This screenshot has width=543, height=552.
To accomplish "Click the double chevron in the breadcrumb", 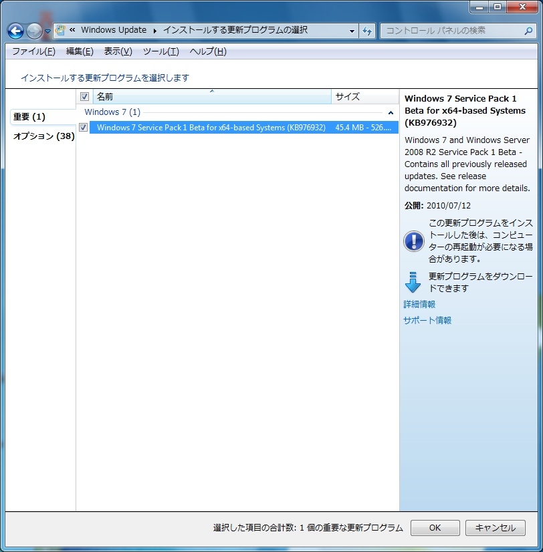I will tap(72, 30).
